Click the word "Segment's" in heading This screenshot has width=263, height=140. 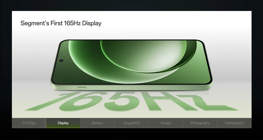35,23
